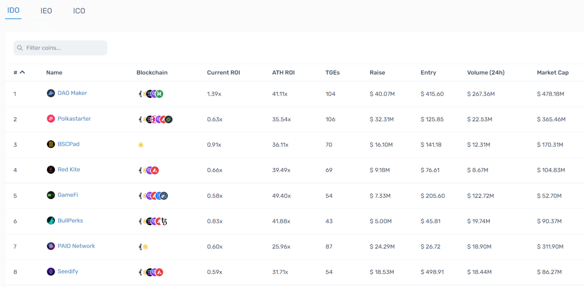The image size is (584, 287).
Task: Click DAO Maker's market cap $ 478.18M
Action: point(550,94)
